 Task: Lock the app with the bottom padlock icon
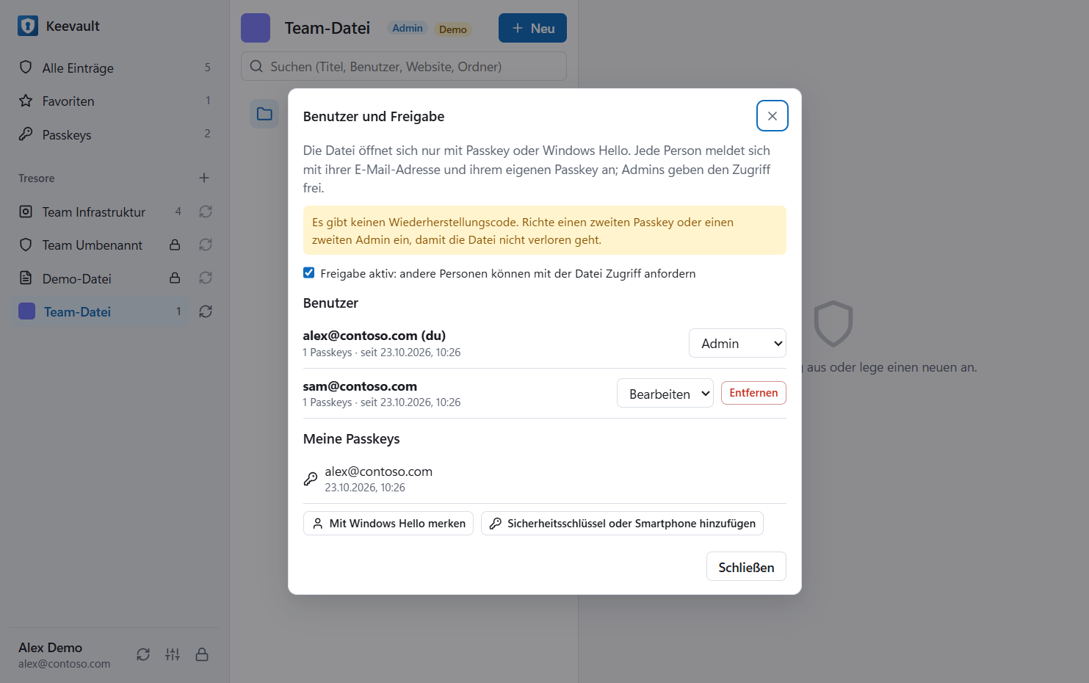tap(202, 654)
